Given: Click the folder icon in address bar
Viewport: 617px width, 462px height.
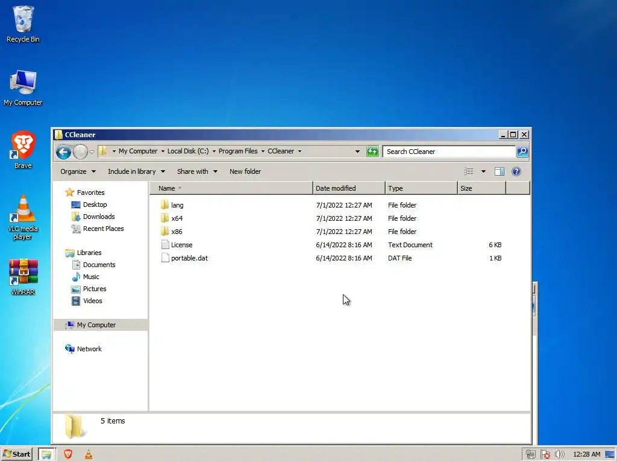Looking at the screenshot, I should pos(102,151).
